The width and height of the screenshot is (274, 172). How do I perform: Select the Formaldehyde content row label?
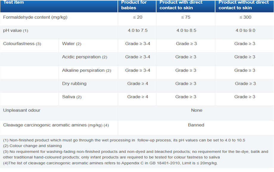[35, 17]
